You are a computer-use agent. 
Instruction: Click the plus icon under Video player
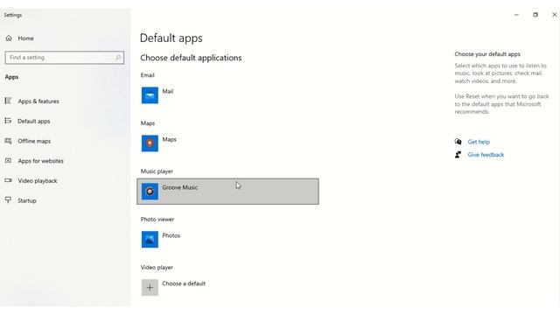[150, 288]
